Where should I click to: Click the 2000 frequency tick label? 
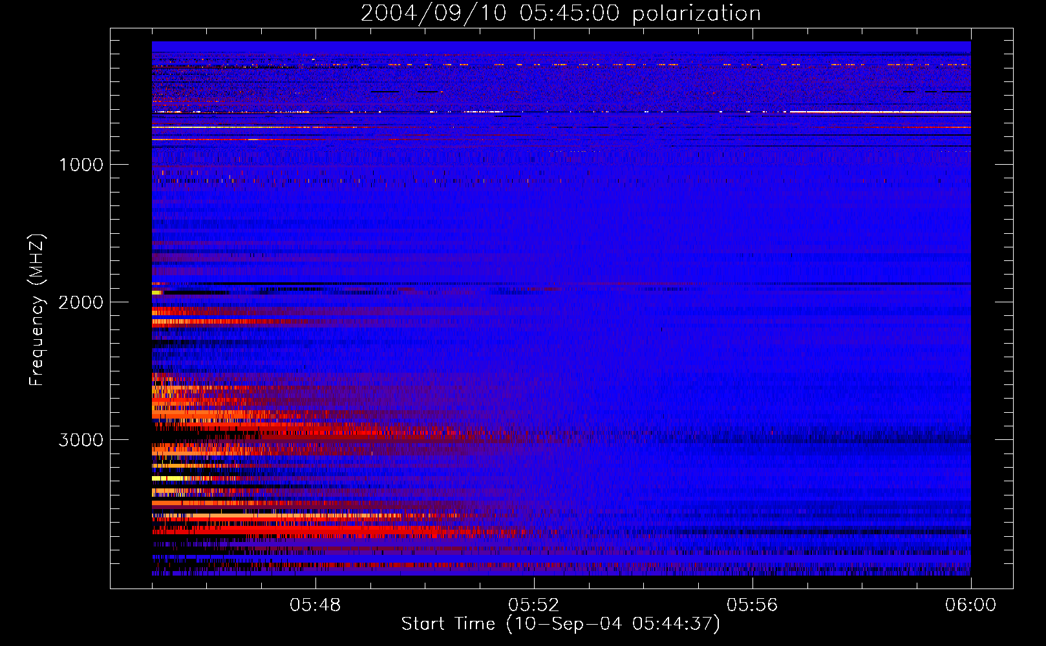(81, 302)
